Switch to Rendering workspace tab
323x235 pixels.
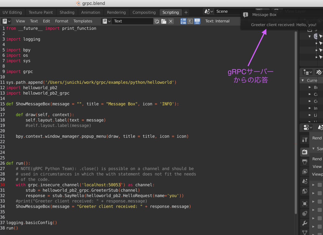click(x=116, y=12)
